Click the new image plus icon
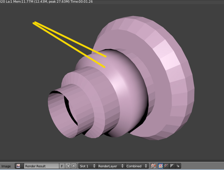The image size is (224, 170). pos(68,166)
